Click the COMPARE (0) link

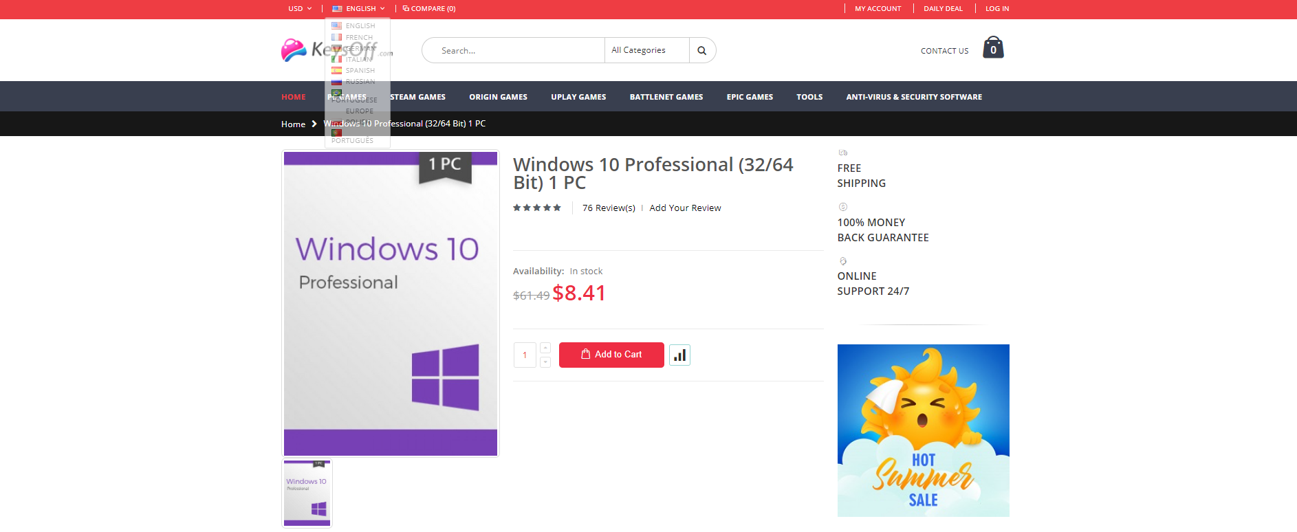[429, 9]
